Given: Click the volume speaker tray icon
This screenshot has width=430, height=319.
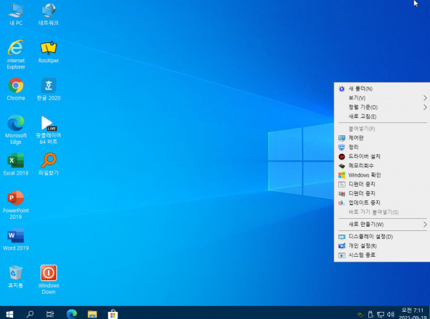Looking at the screenshot, I should (x=391, y=314).
